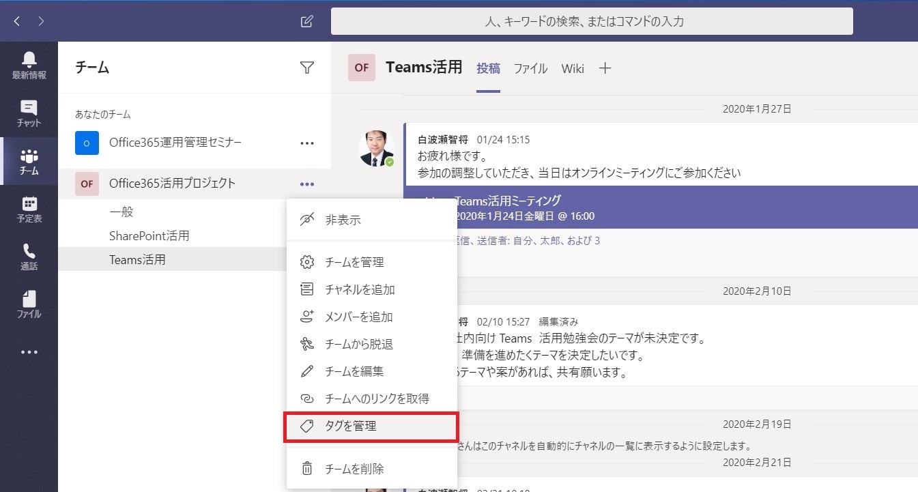The height and width of the screenshot is (492, 918).
Task: Open Office365運用管理セミナー team
Action: pyautogui.click(x=175, y=143)
